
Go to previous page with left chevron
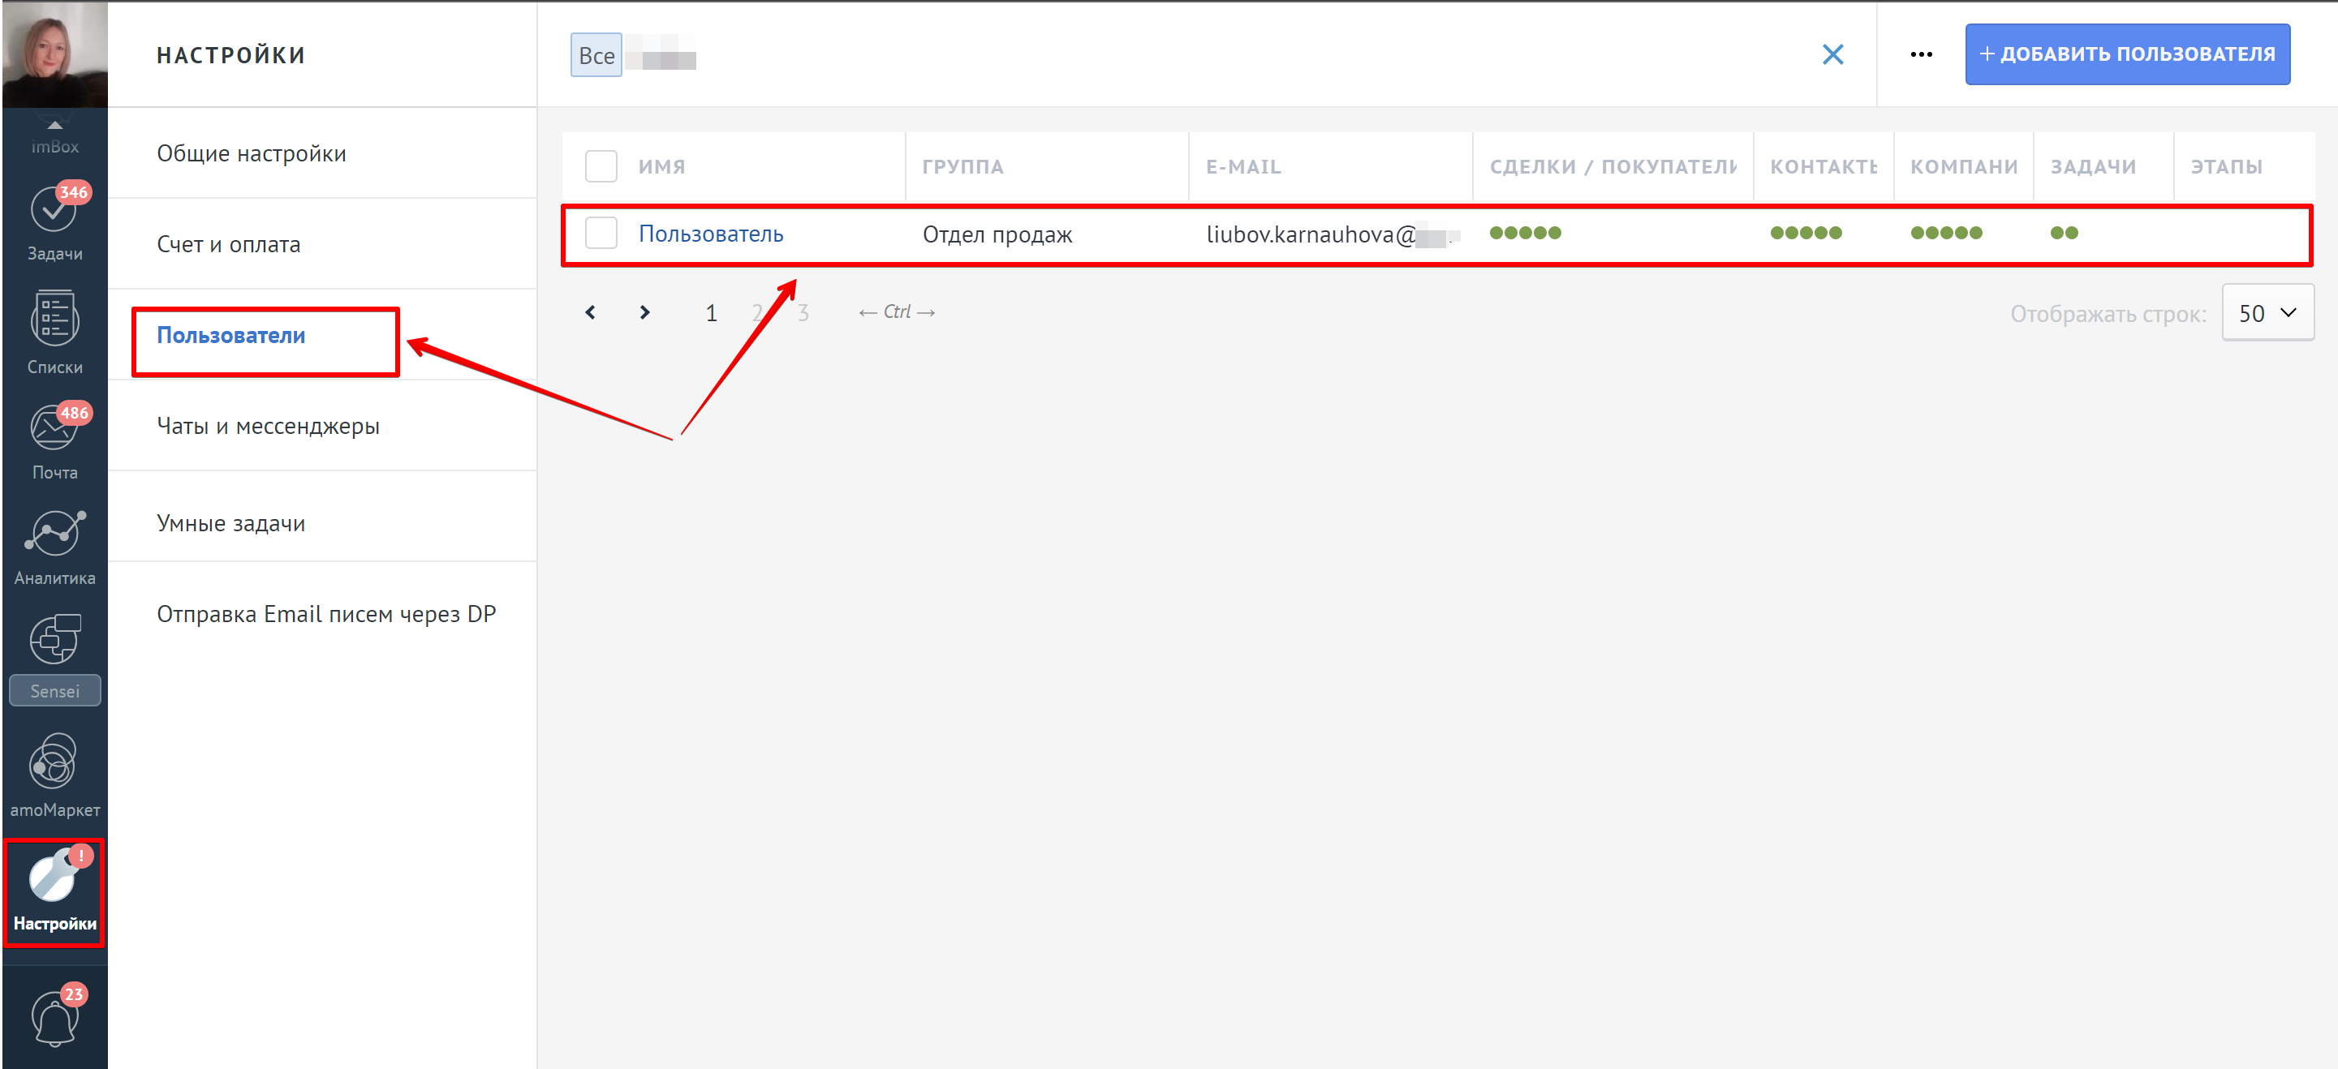[x=590, y=312]
